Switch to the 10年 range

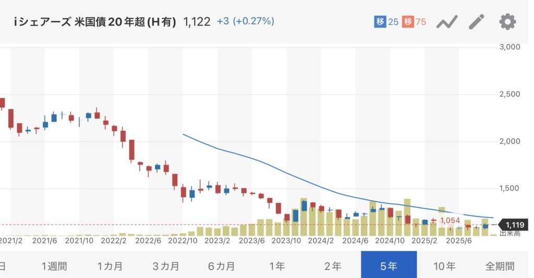coord(444,266)
